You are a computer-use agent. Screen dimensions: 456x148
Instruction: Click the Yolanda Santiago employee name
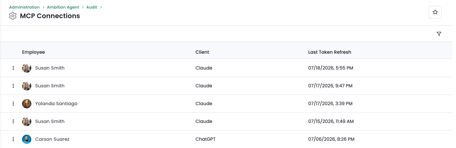click(x=56, y=104)
